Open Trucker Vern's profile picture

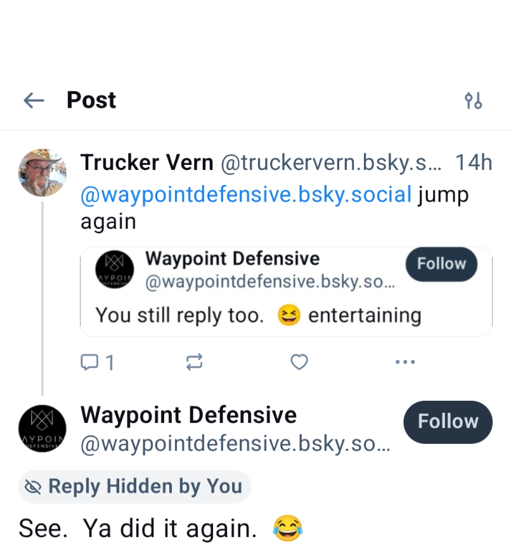[x=42, y=172]
